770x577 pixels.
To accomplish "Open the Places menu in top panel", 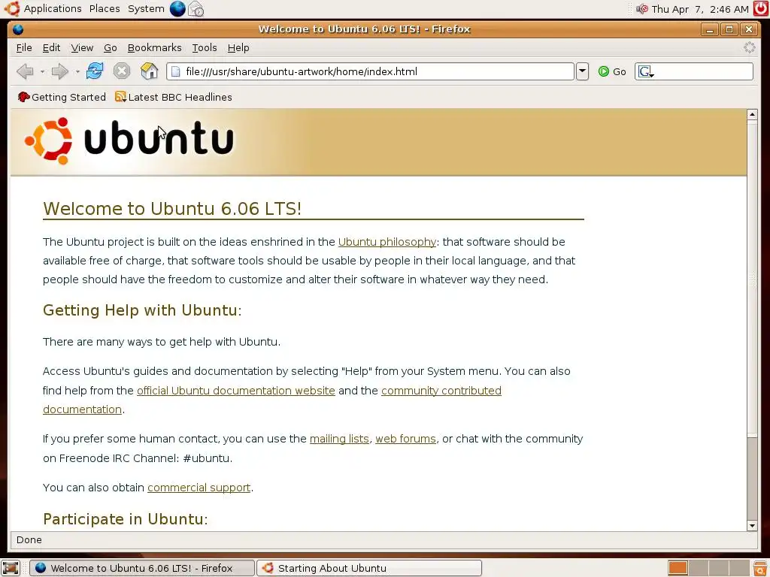I will click(105, 9).
